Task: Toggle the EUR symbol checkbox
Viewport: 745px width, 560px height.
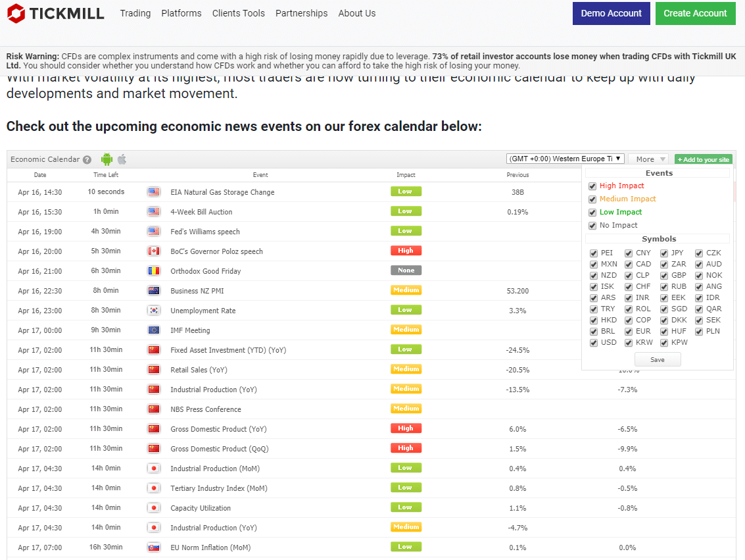Action: coord(629,332)
